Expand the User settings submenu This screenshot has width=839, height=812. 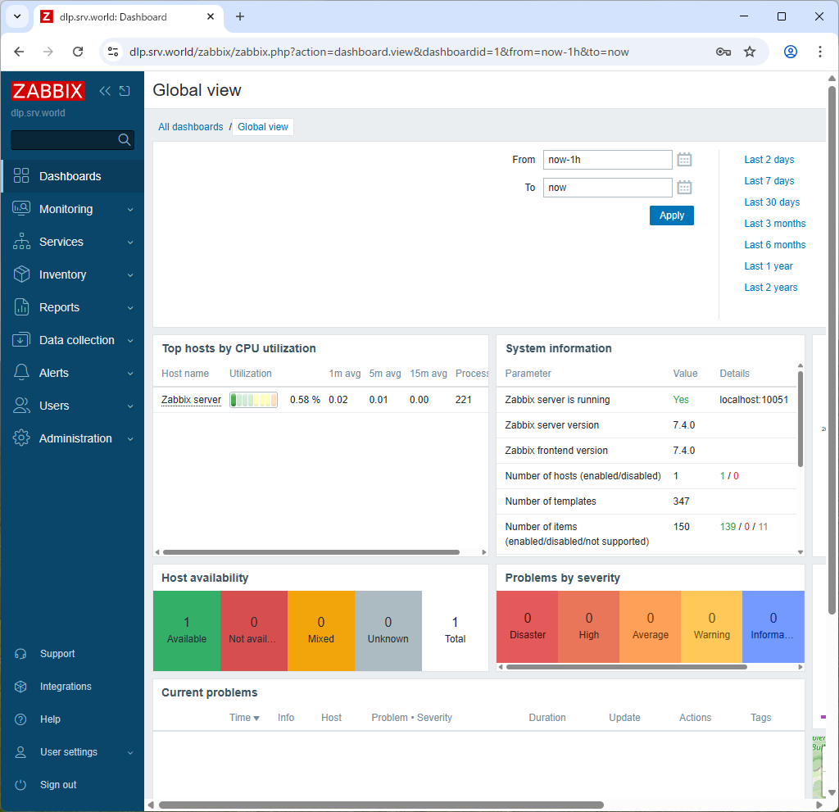(129, 751)
